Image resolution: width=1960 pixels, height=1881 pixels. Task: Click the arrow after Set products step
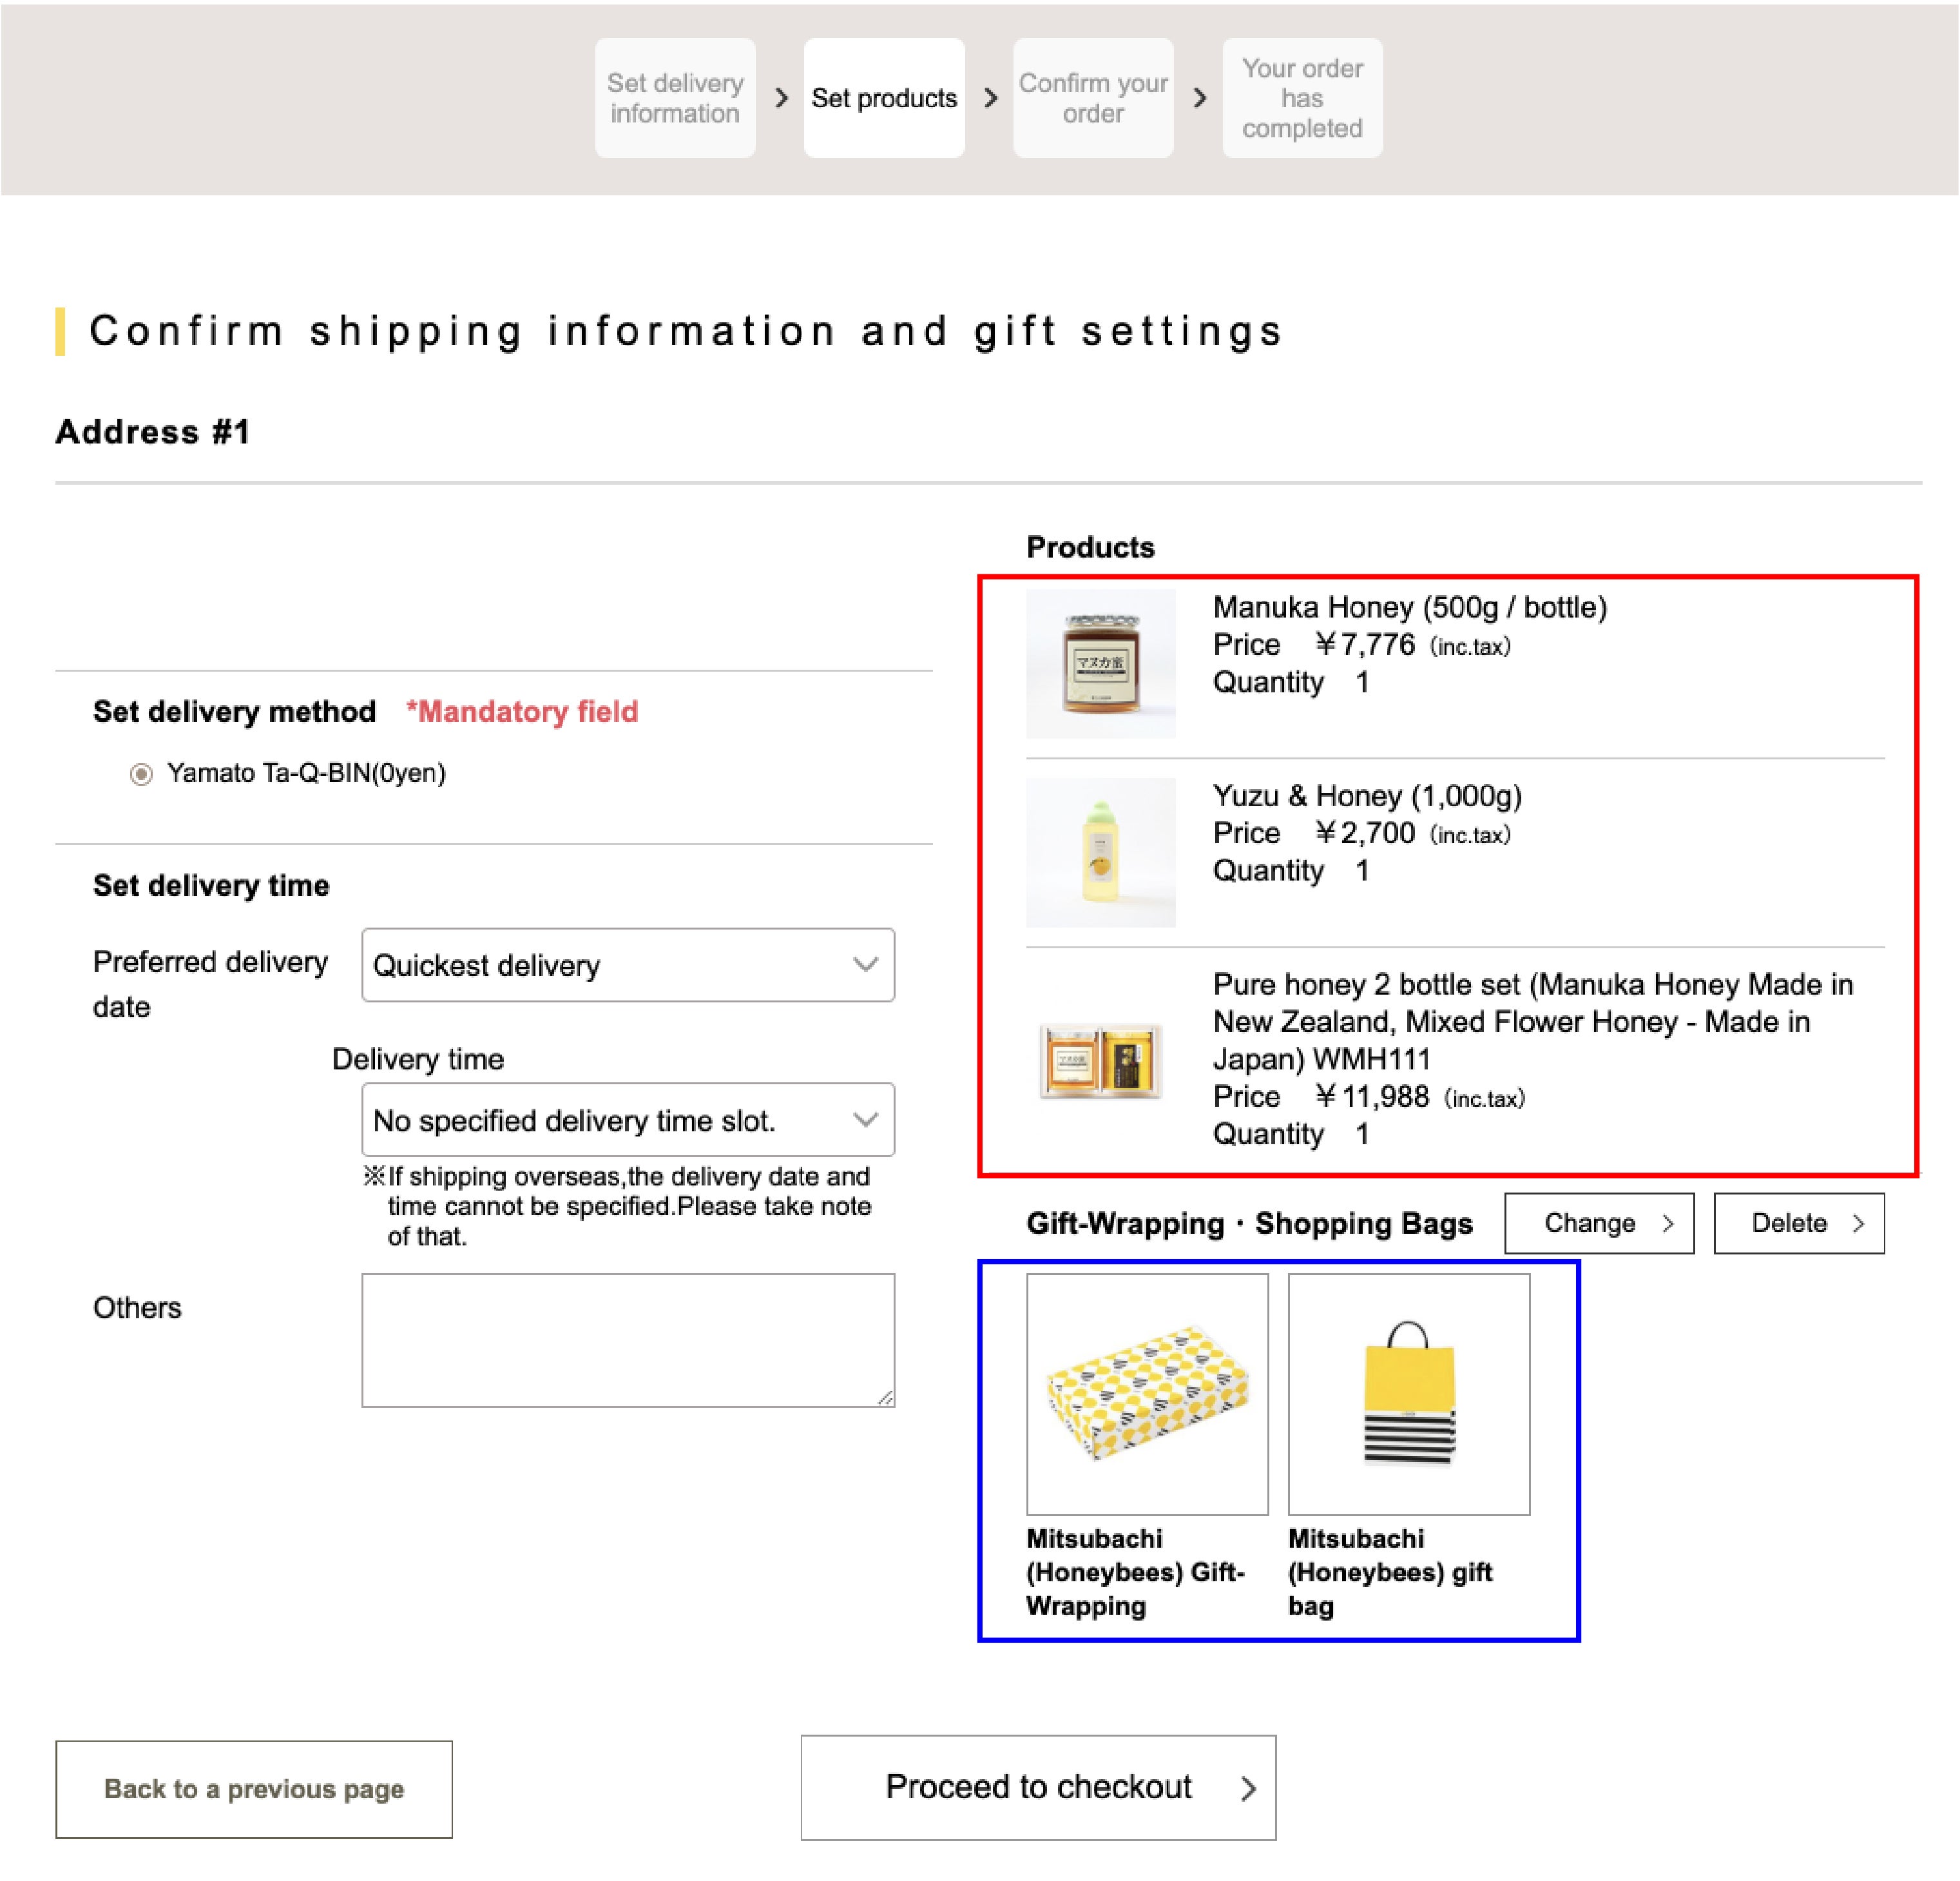click(990, 98)
